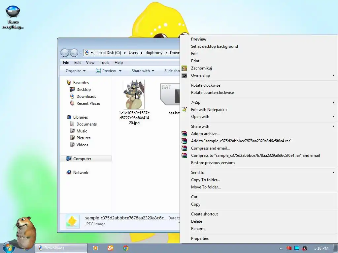The width and height of the screenshot is (338, 253).
Task: Click the Notepad++ icon in context menu
Action: point(184,109)
